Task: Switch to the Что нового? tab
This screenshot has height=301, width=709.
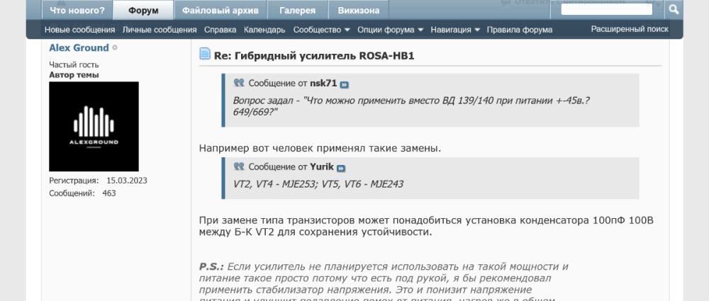Action: click(78, 11)
